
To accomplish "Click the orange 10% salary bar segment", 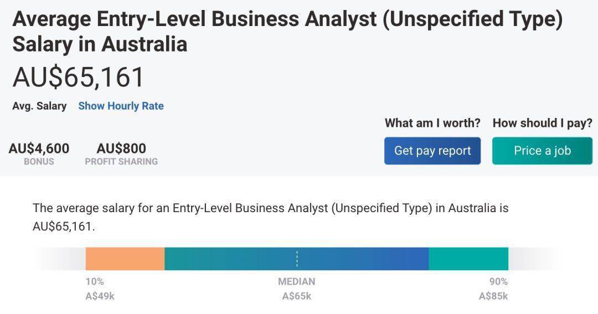I will [x=125, y=259].
